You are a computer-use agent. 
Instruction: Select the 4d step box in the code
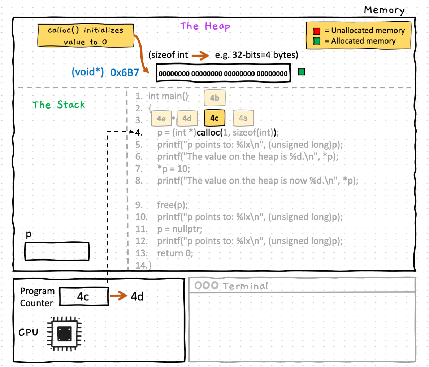(187, 118)
